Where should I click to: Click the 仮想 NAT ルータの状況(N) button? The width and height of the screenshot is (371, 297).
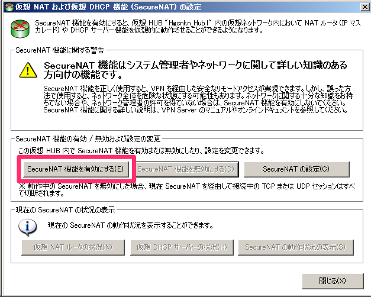coord(73,247)
